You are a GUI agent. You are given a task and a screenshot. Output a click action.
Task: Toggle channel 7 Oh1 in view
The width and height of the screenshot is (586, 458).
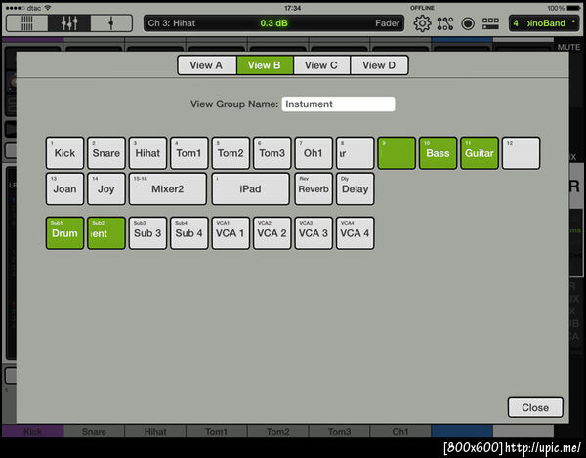(314, 153)
